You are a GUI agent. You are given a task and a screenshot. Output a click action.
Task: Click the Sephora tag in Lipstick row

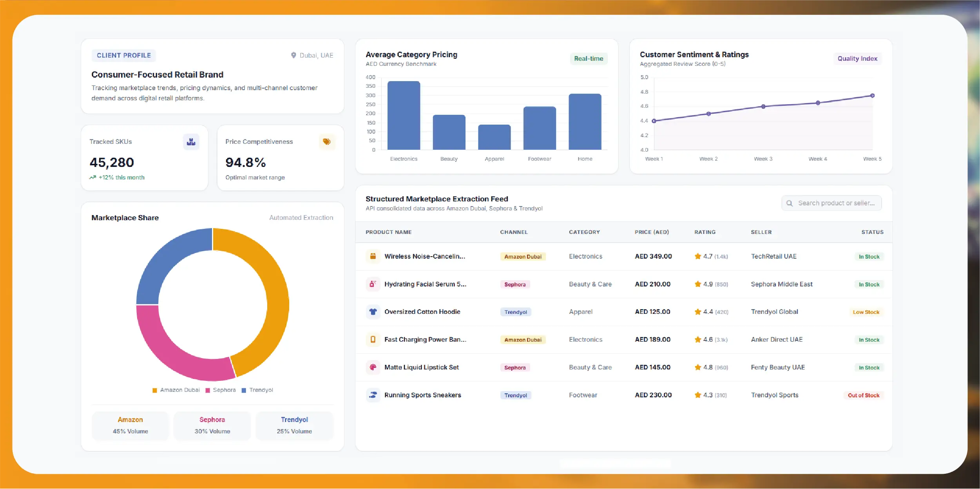click(x=515, y=368)
